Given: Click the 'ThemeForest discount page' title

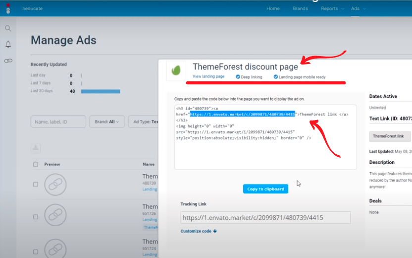Looking at the screenshot, I should pos(245,66).
